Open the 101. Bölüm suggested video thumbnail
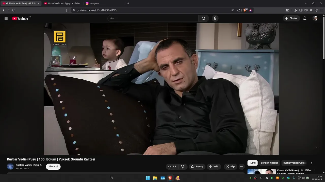 262,171
